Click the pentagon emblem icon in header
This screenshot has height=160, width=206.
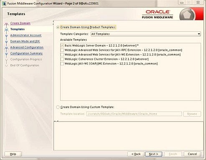pos(187,14)
